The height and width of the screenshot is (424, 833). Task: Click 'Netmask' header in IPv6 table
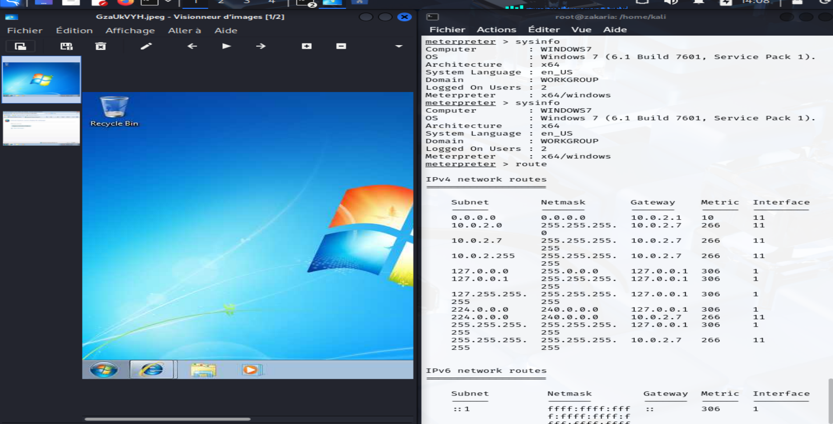(570, 394)
